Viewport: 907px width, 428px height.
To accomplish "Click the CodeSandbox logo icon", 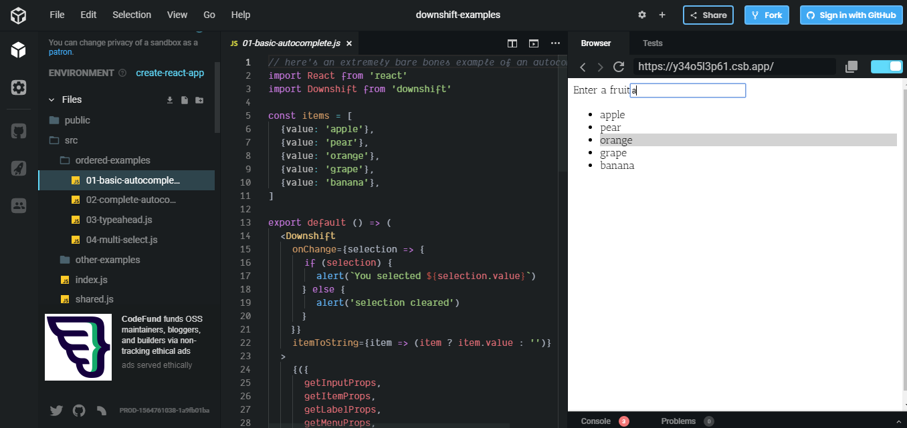I will tap(19, 15).
